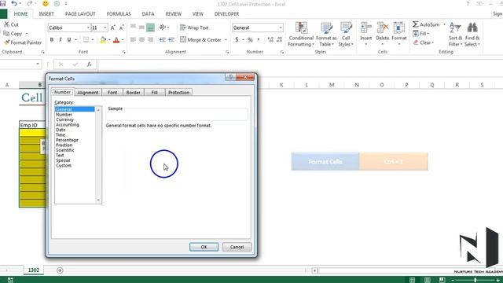
Task: Center text horizontally in cell
Action: (x=141, y=40)
